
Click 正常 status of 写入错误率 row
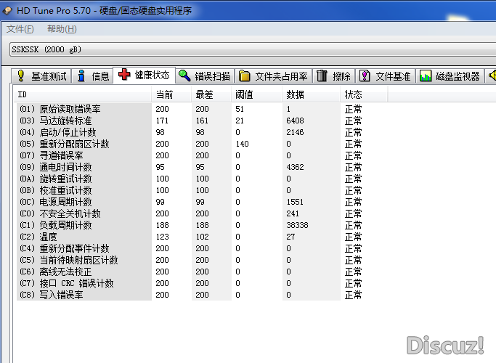[x=354, y=295]
